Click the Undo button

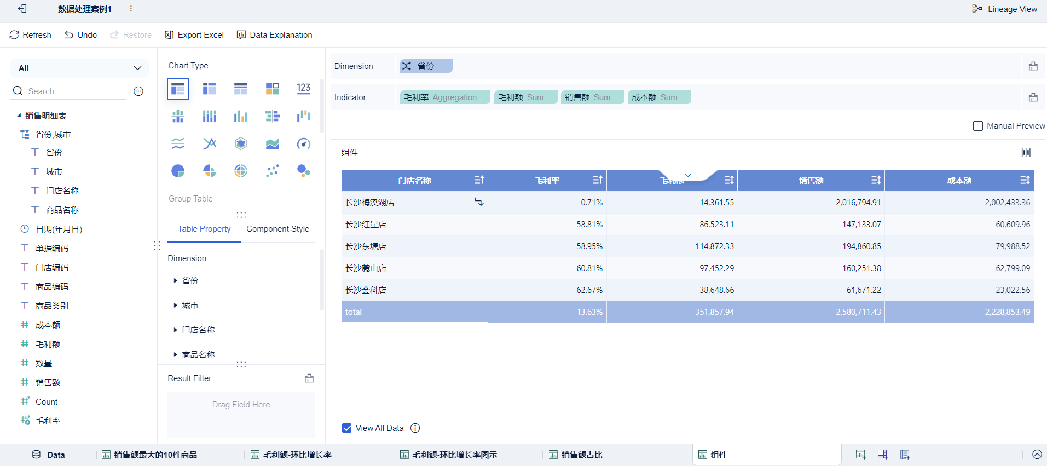[80, 35]
